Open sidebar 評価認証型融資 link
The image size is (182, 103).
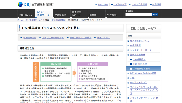138,55
